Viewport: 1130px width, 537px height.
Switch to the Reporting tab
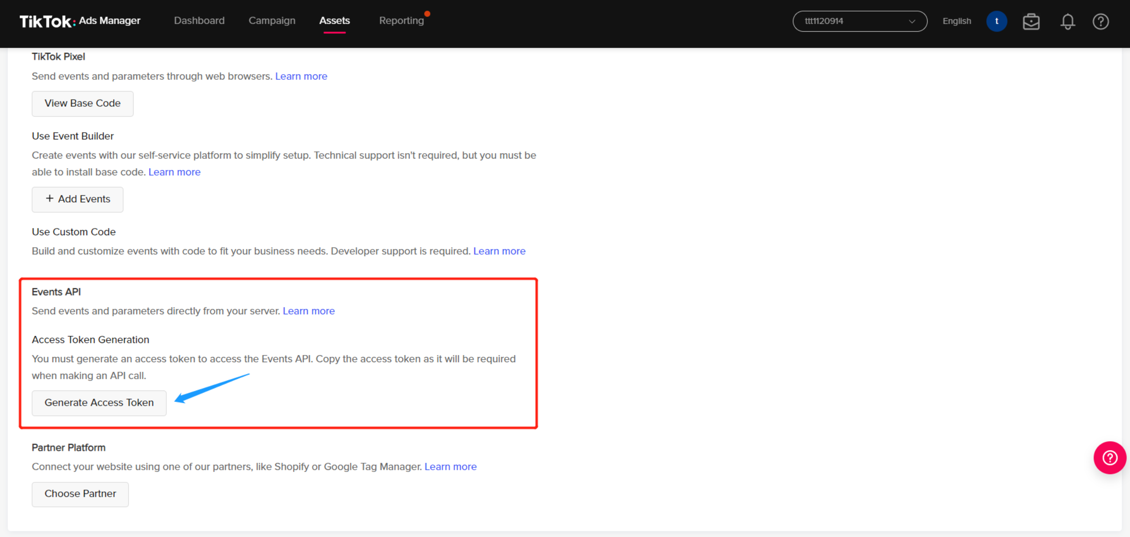click(x=401, y=21)
